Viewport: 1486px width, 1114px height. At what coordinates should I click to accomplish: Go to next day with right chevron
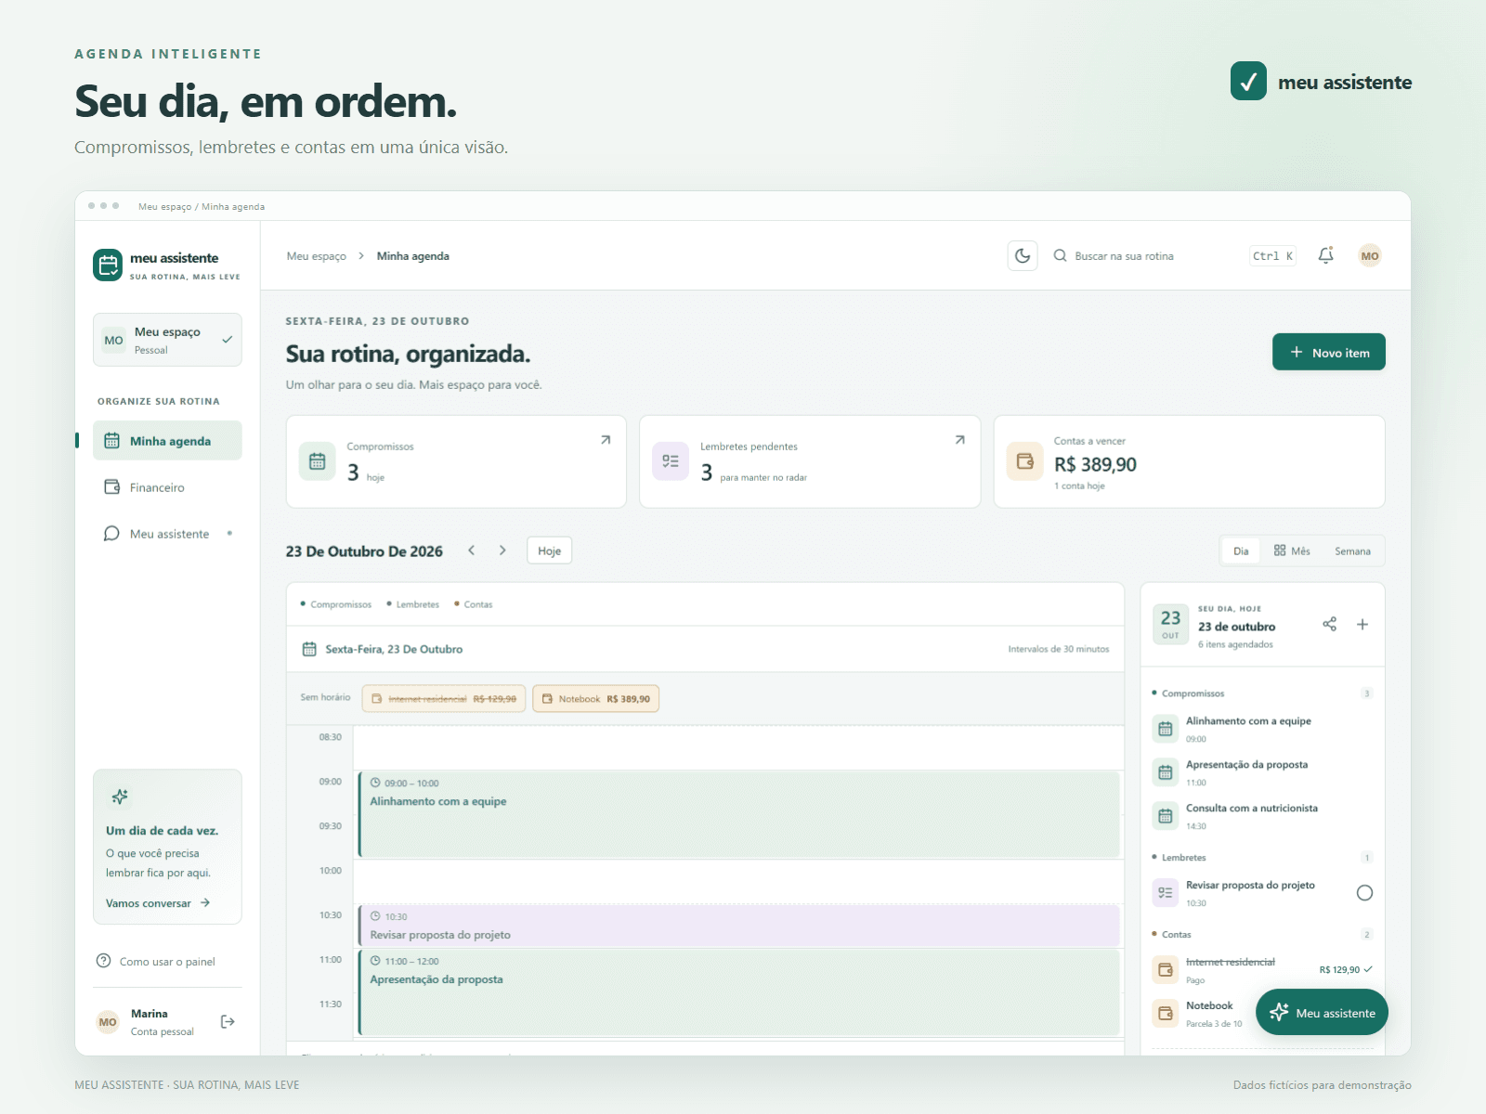502,551
